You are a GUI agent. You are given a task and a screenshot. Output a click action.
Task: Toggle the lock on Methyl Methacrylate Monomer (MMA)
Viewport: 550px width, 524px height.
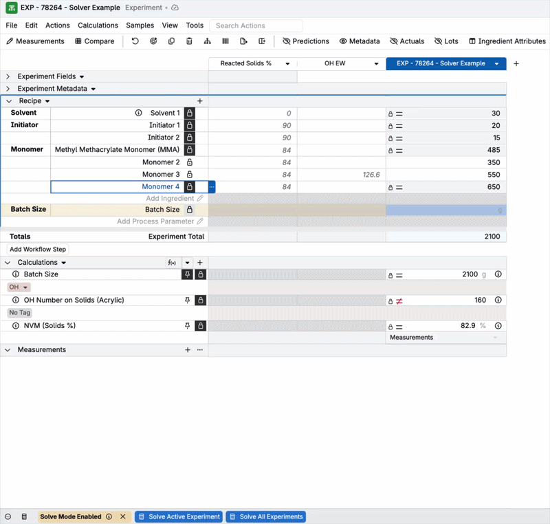[x=190, y=150]
